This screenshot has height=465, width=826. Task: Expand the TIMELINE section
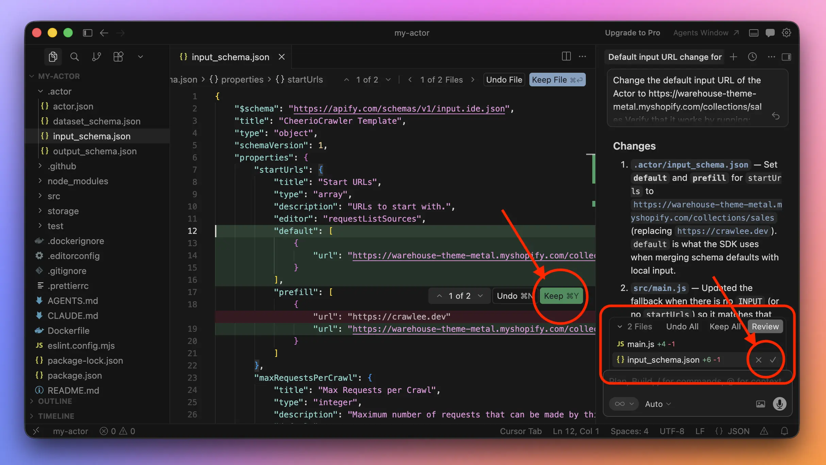point(56,416)
